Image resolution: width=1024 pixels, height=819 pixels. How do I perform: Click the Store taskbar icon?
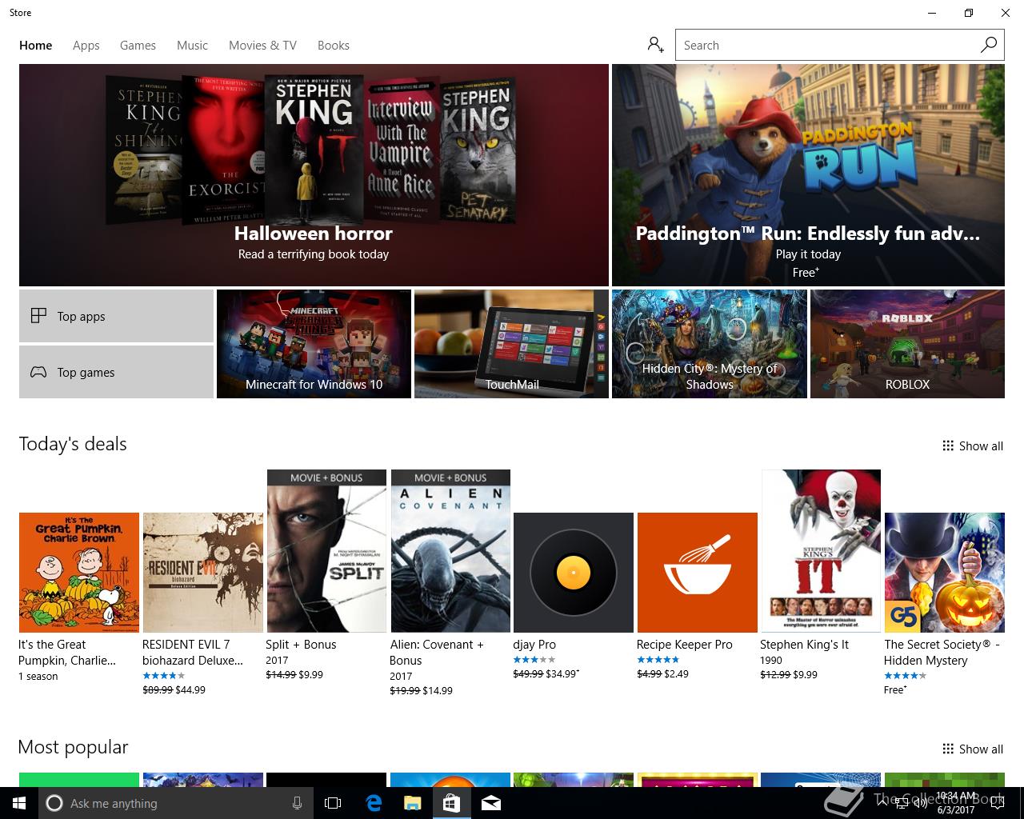(451, 803)
